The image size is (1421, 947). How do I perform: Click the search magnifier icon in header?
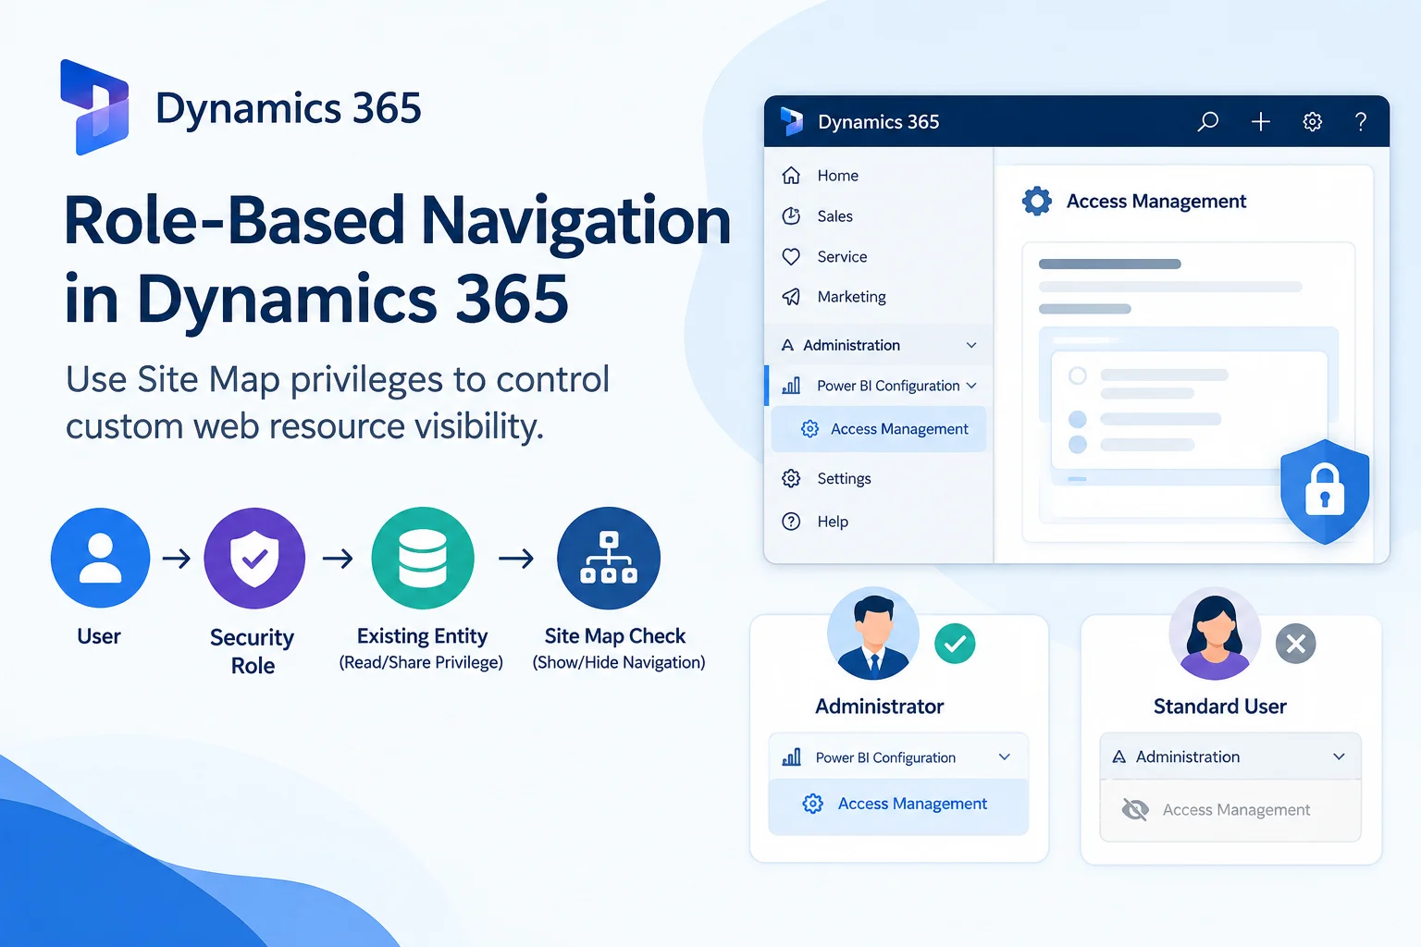pos(1208,121)
